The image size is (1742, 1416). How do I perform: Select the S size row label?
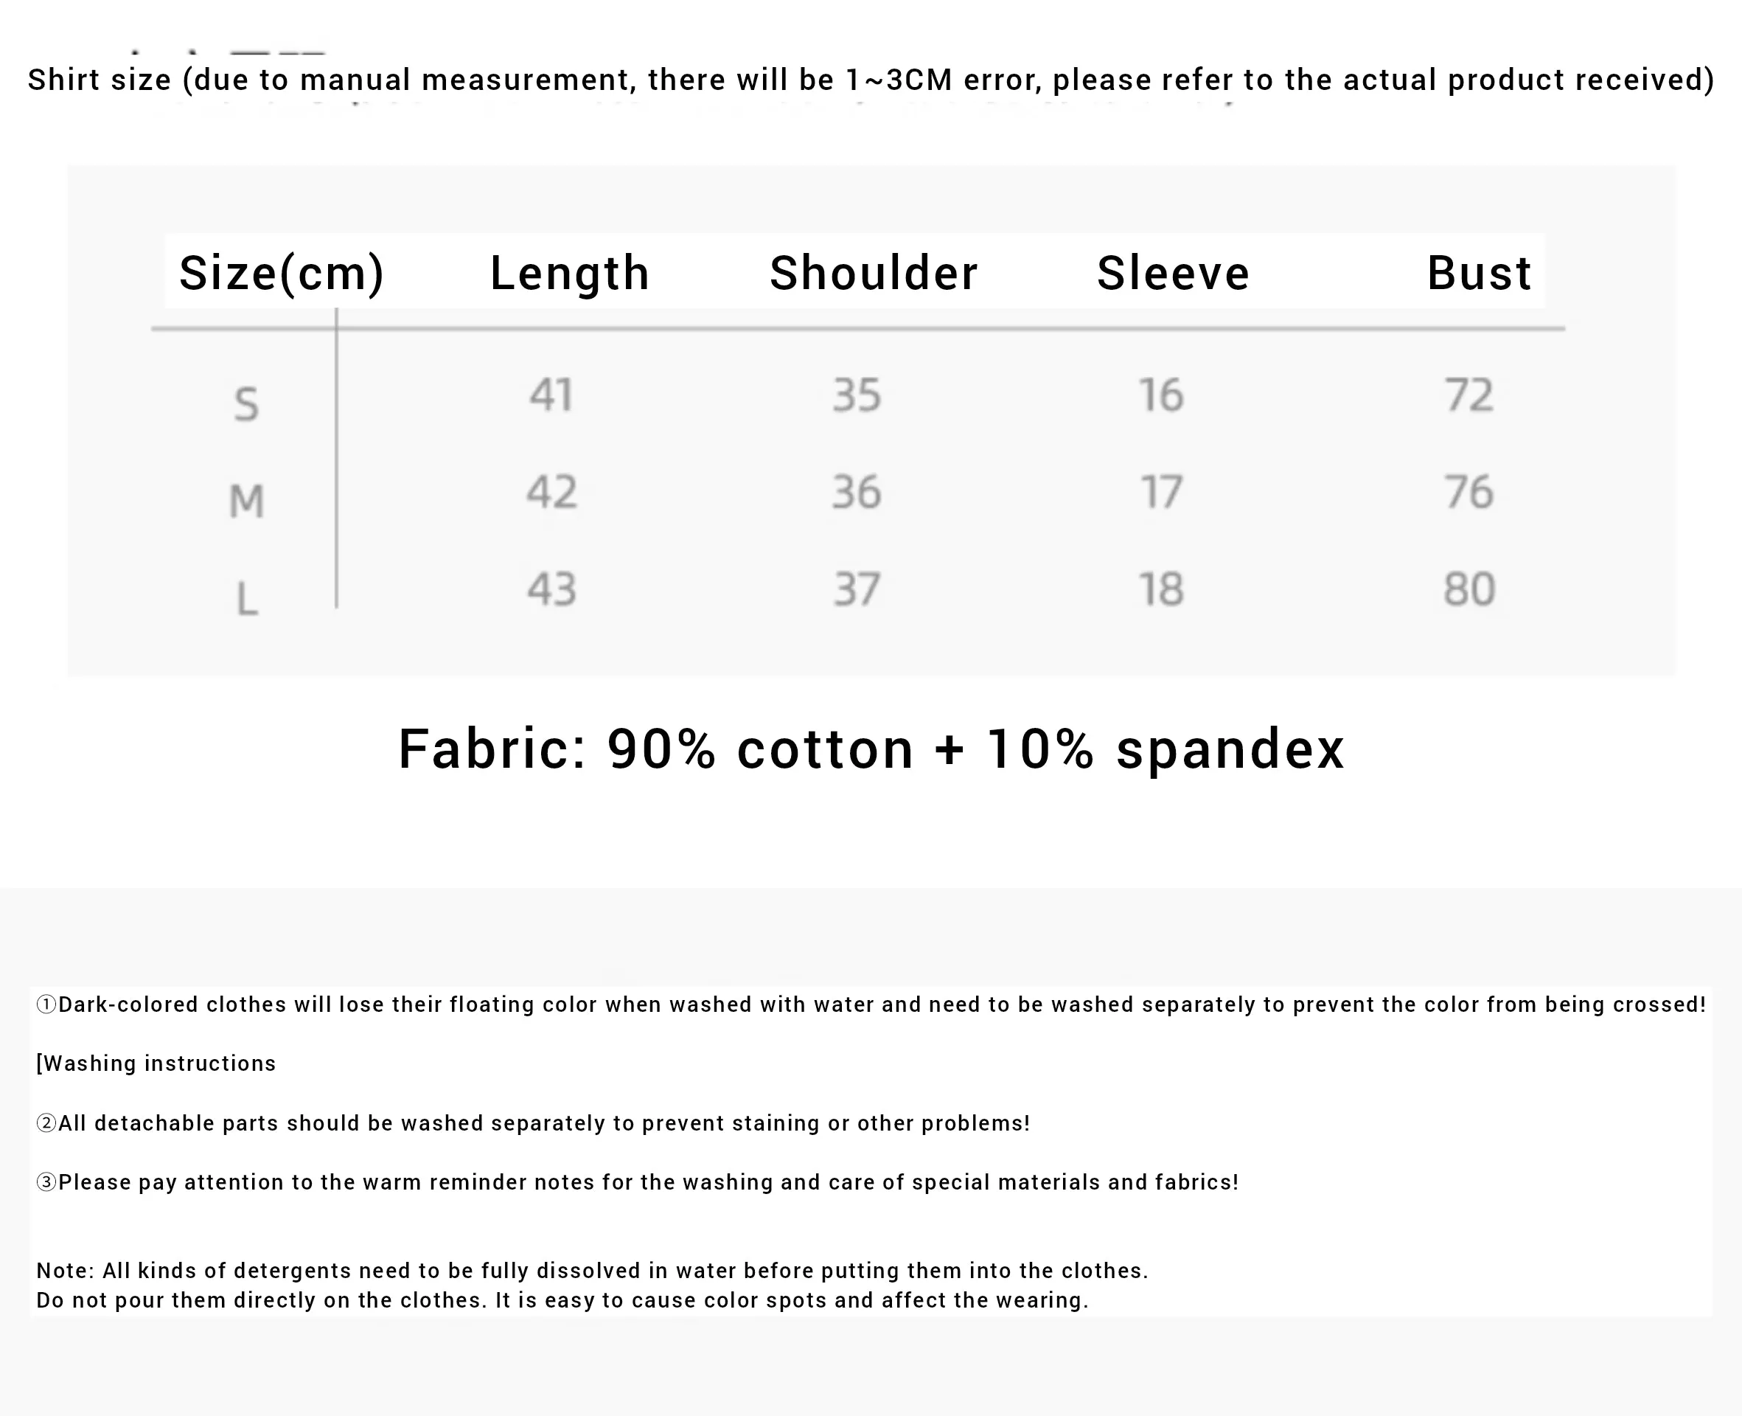click(246, 403)
